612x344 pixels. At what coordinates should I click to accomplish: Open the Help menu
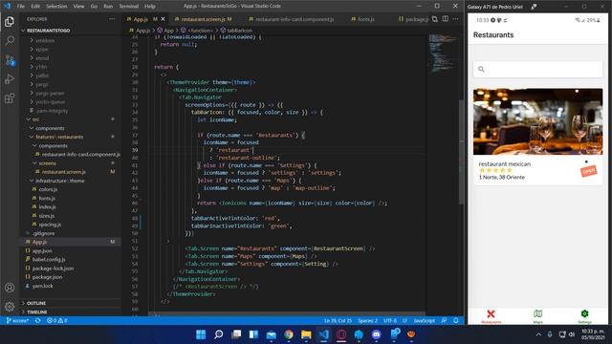pyautogui.click(x=150, y=7)
